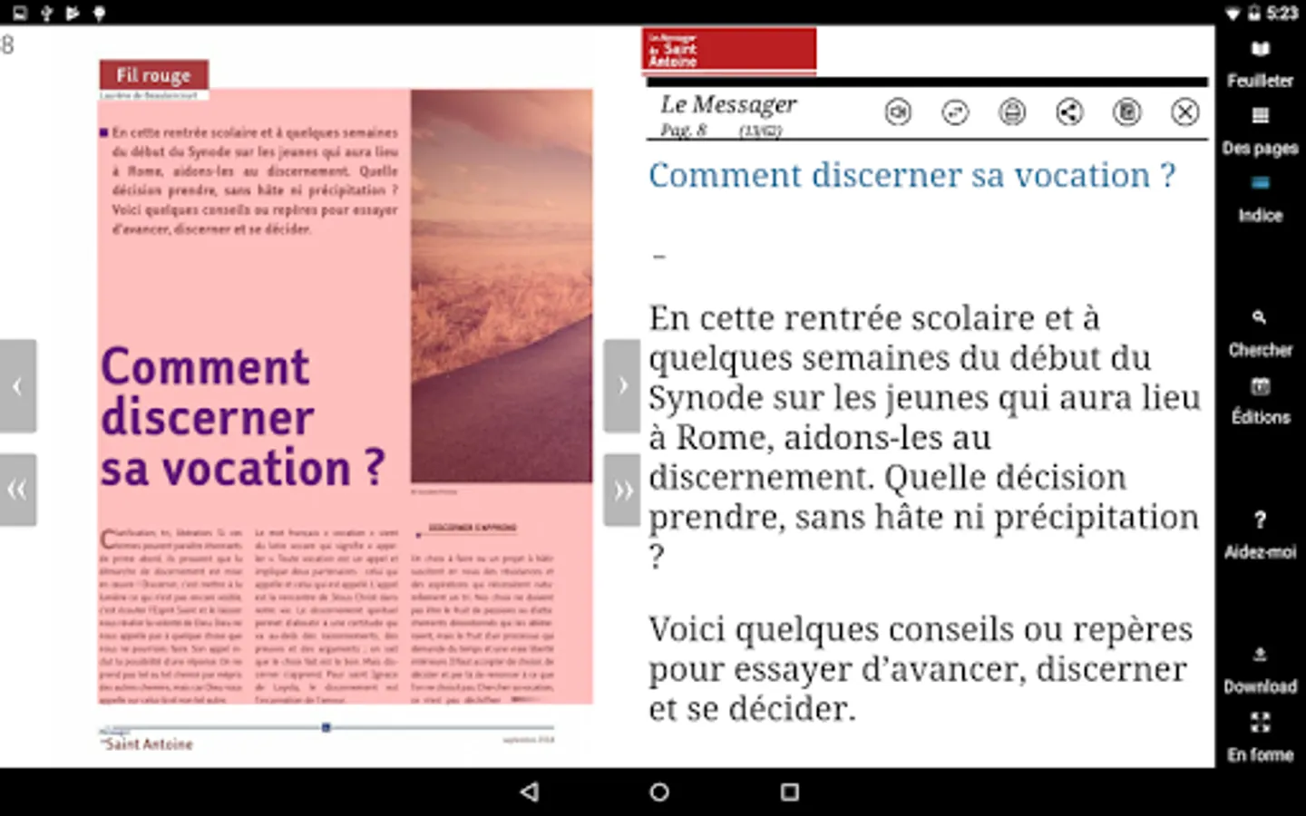Screen dimensions: 1306x816
Task: Tap 'Saint Antoine' footer text on page
Action: 149,743
